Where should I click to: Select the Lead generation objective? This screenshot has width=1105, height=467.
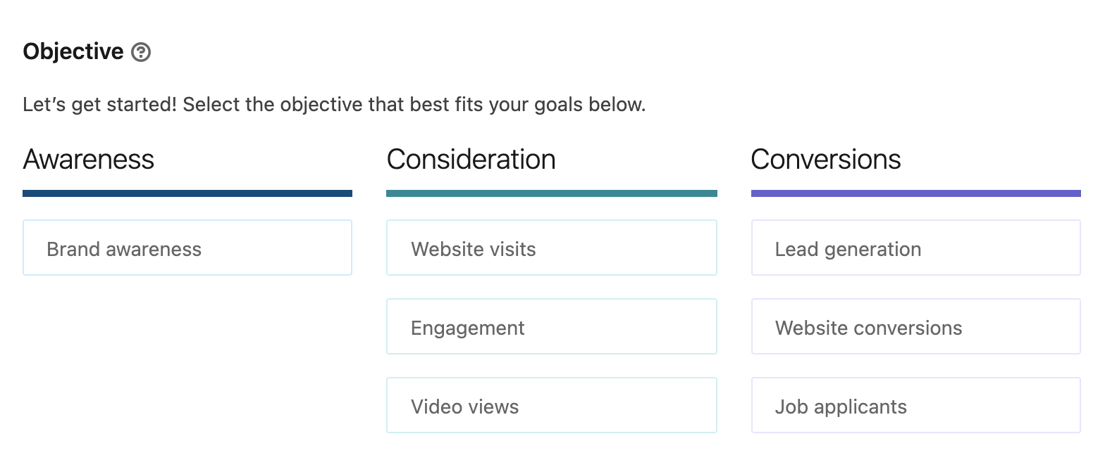pyautogui.click(x=915, y=248)
